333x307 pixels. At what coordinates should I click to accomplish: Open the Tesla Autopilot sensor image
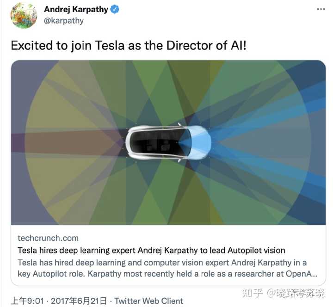(168, 142)
